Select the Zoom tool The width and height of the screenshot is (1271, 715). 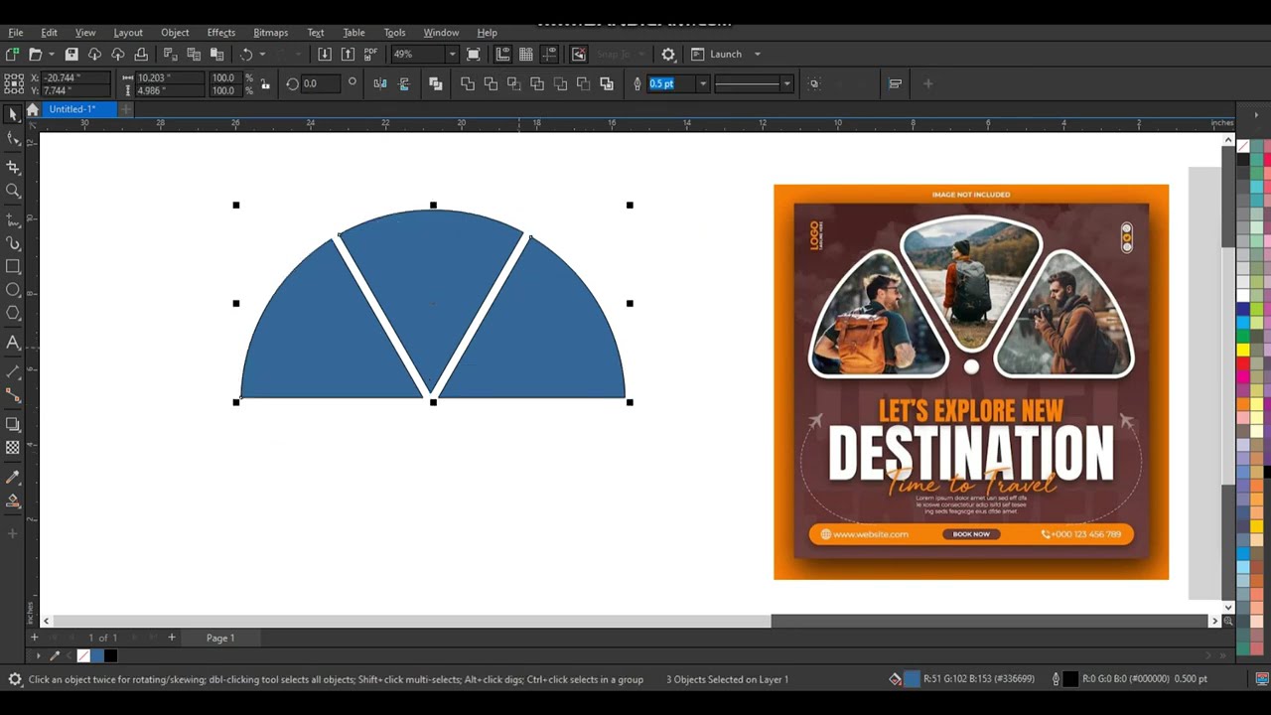tap(13, 191)
